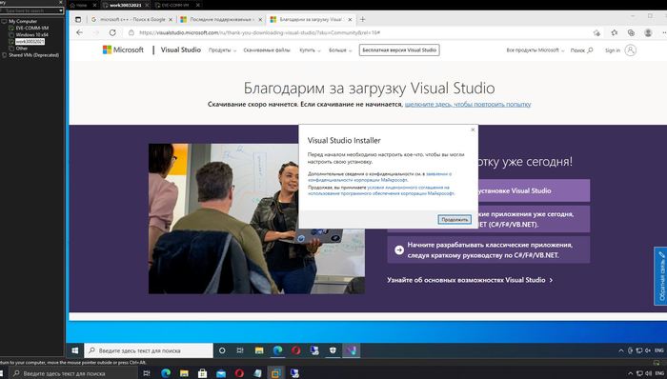Open Windows Security shield icon in guest taskbar
The image size is (667, 379).
click(333, 350)
